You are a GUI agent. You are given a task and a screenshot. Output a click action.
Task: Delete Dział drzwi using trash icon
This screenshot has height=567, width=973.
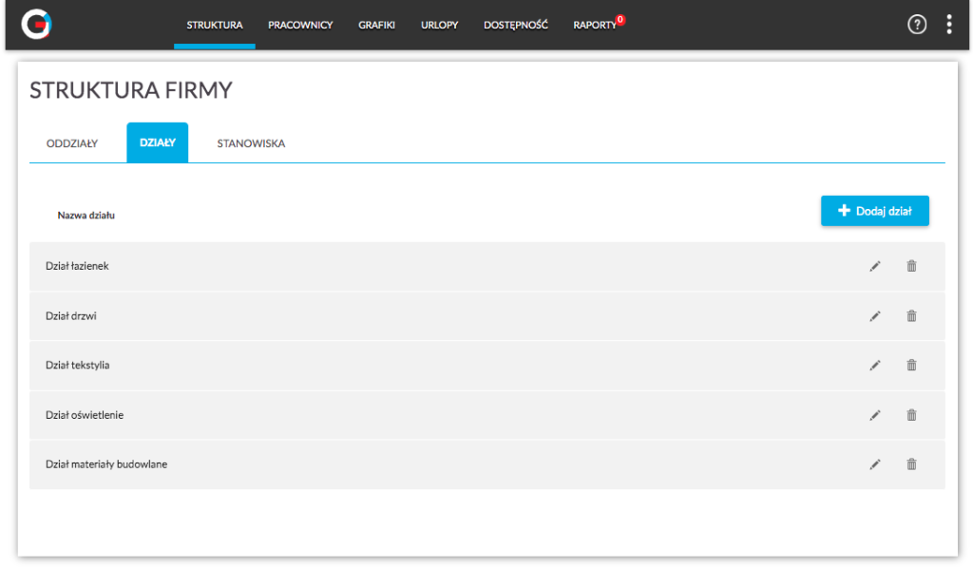point(911,316)
